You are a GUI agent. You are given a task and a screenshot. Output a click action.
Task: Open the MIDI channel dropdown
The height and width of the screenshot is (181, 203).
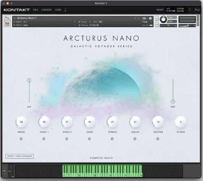(75, 25)
